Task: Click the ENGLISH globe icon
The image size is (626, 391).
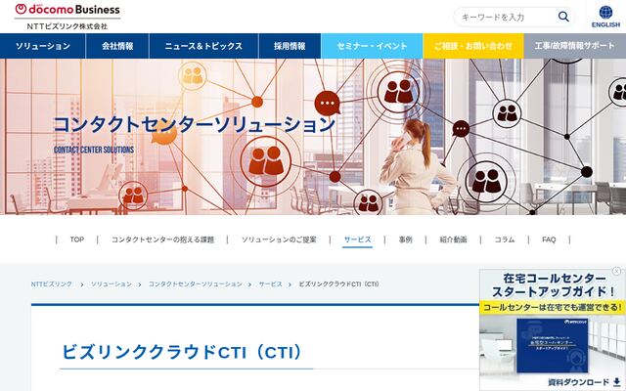Action: pyautogui.click(x=605, y=13)
